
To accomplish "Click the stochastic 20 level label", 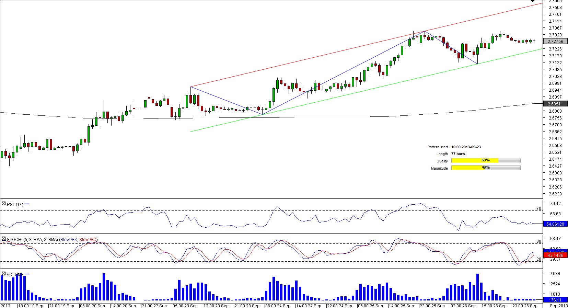I will click(x=538, y=259).
